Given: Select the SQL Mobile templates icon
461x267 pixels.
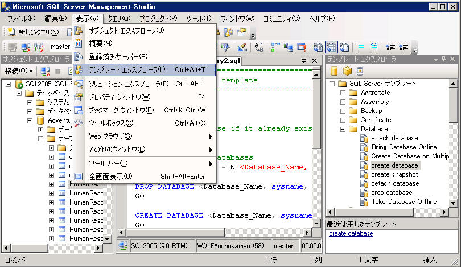Looking at the screenshot, I should pos(360,71).
